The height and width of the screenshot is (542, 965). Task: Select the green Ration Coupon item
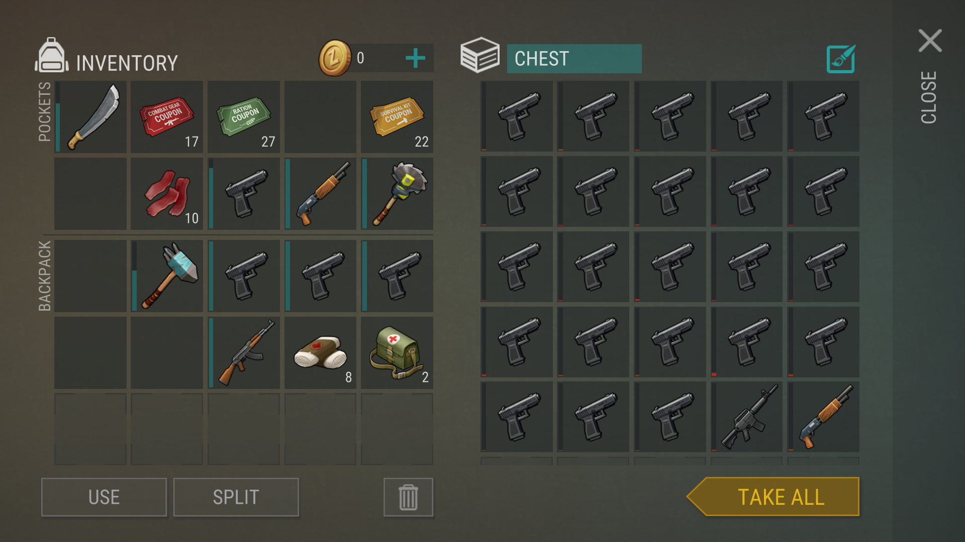244,116
